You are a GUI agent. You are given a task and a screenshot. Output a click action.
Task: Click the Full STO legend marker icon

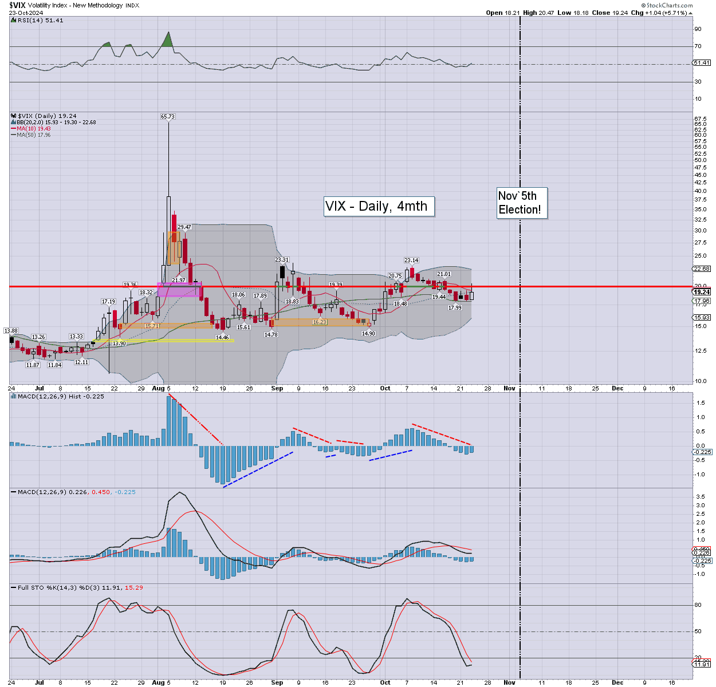13,587
